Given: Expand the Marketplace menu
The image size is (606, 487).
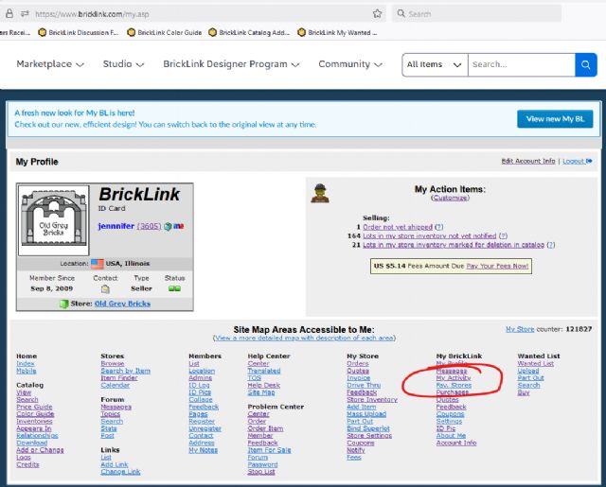Looking at the screenshot, I should pos(50,64).
